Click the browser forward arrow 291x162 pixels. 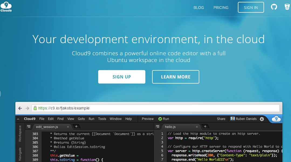click(x=27, y=108)
